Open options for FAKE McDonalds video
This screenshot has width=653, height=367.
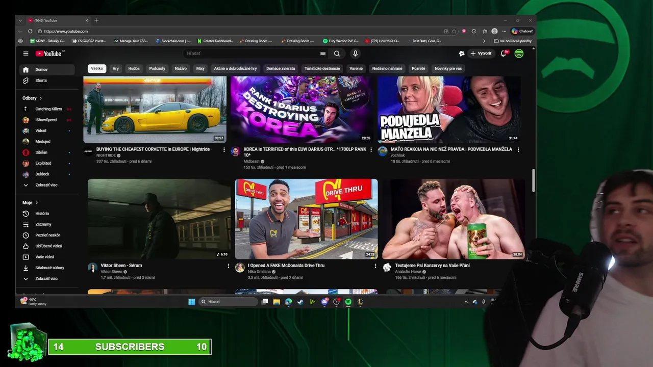[x=375, y=266]
